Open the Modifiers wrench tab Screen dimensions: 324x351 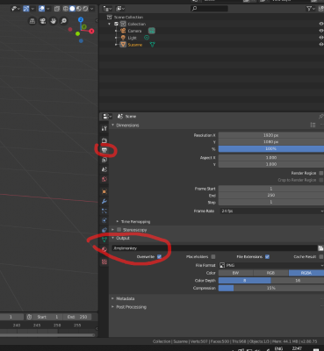pyautogui.click(x=104, y=201)
